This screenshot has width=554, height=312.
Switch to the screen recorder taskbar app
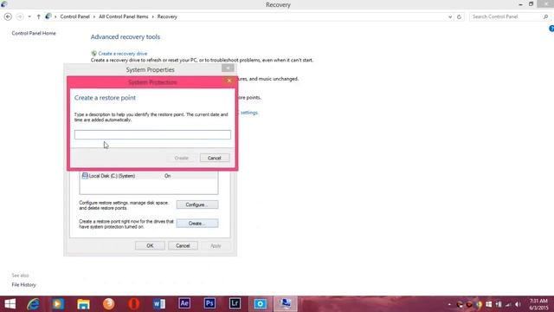click(260, 304)
